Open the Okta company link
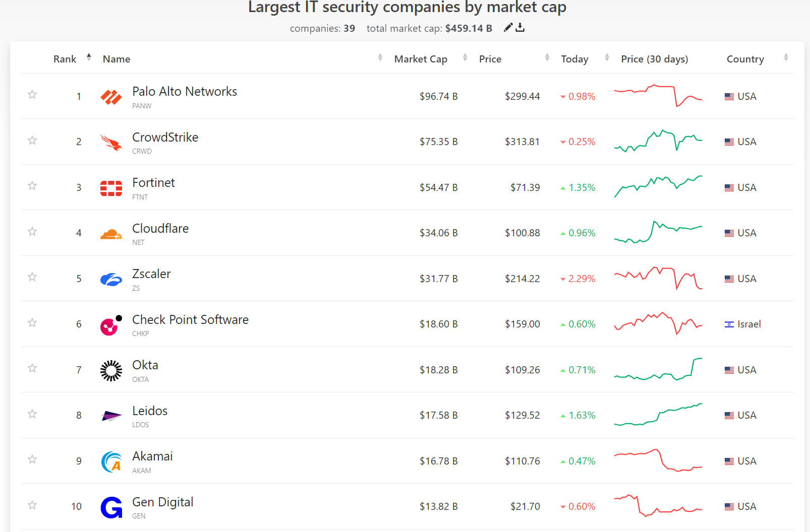This screenshot has height=532, width=810. (145, 365)
